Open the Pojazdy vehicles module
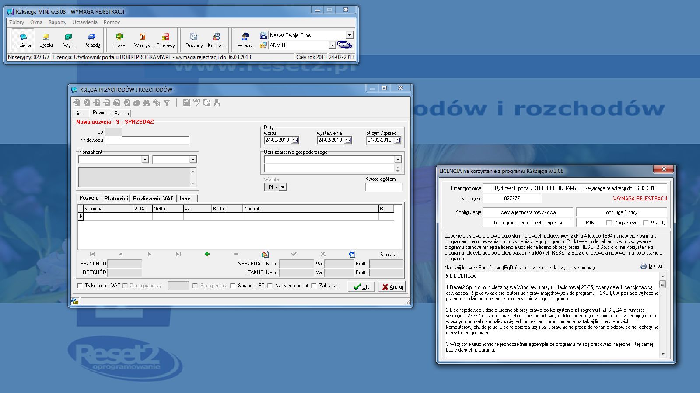700x393 pixels. pos(91,40)
